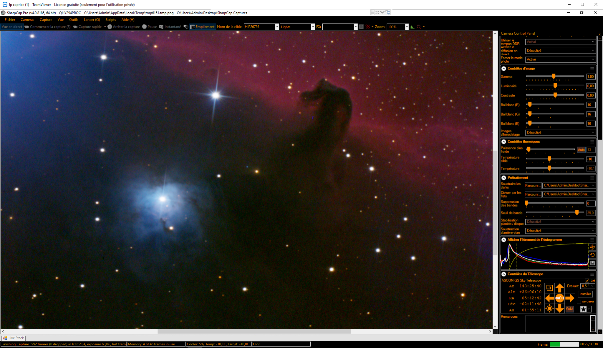Screen dimensions: 603x348
Task: Open the Scripts menu
Action: click(x=111, y=20)
